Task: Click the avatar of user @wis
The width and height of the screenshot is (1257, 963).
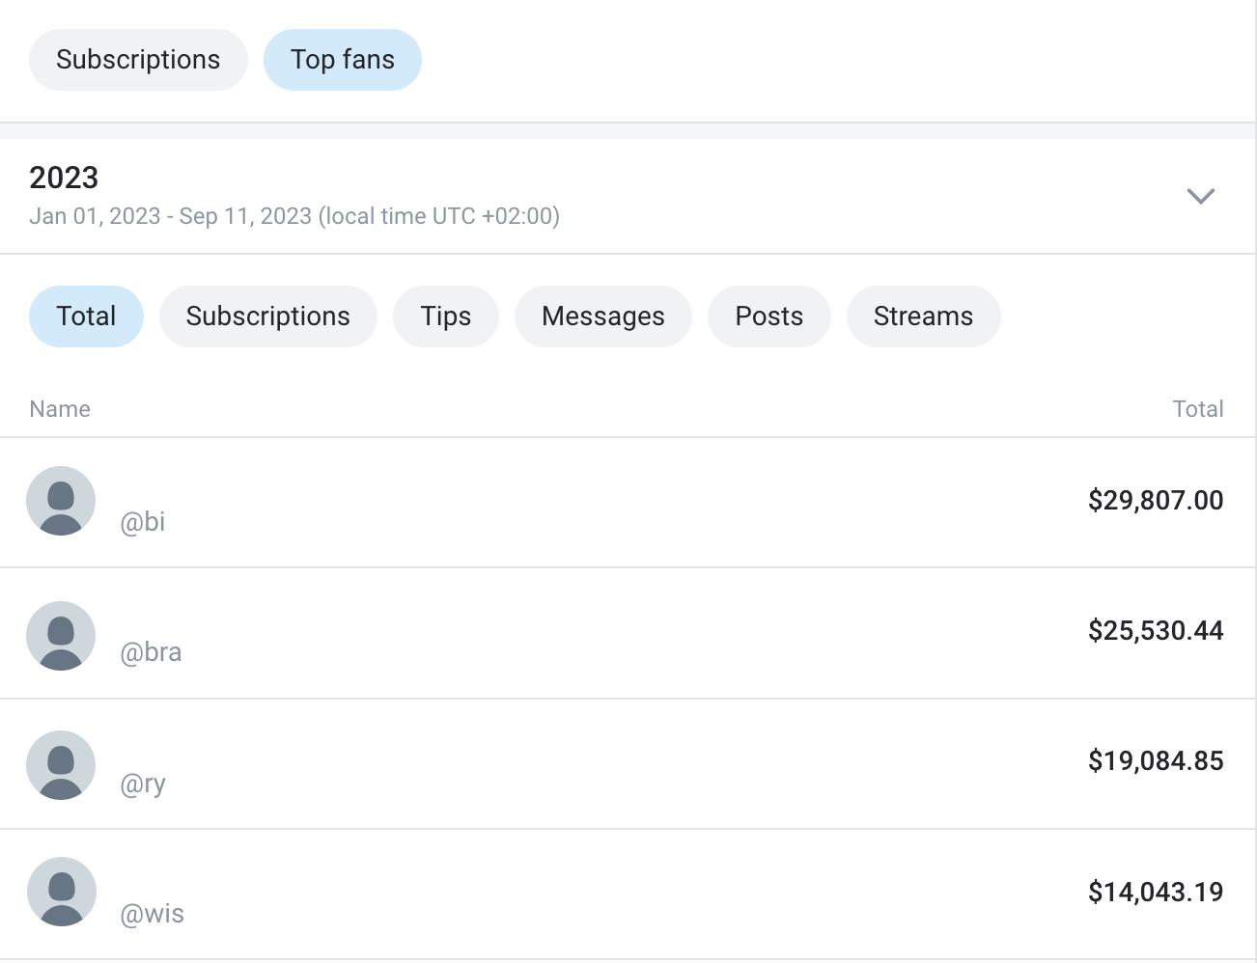Action: 61,892
